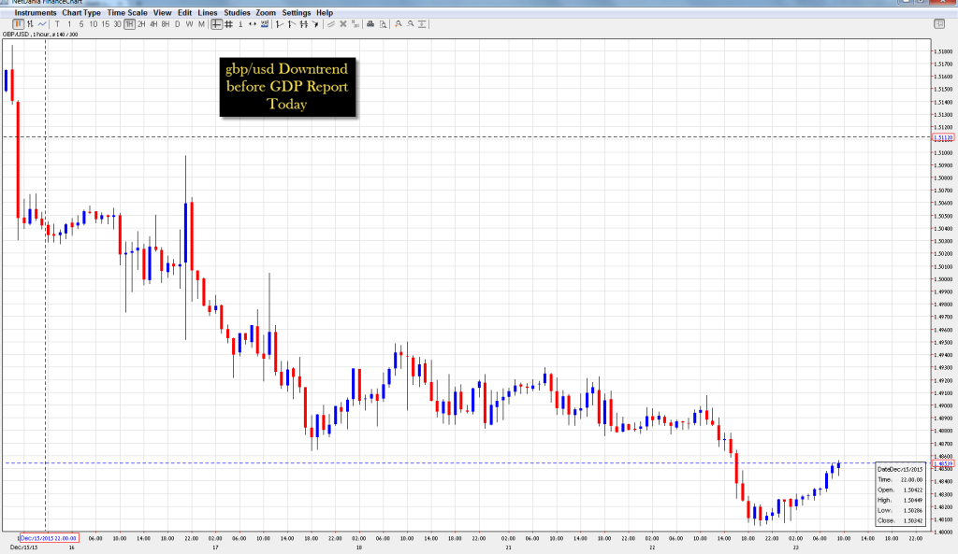Open print preview icon
This screenshot has height=554, width=958.
383,24
